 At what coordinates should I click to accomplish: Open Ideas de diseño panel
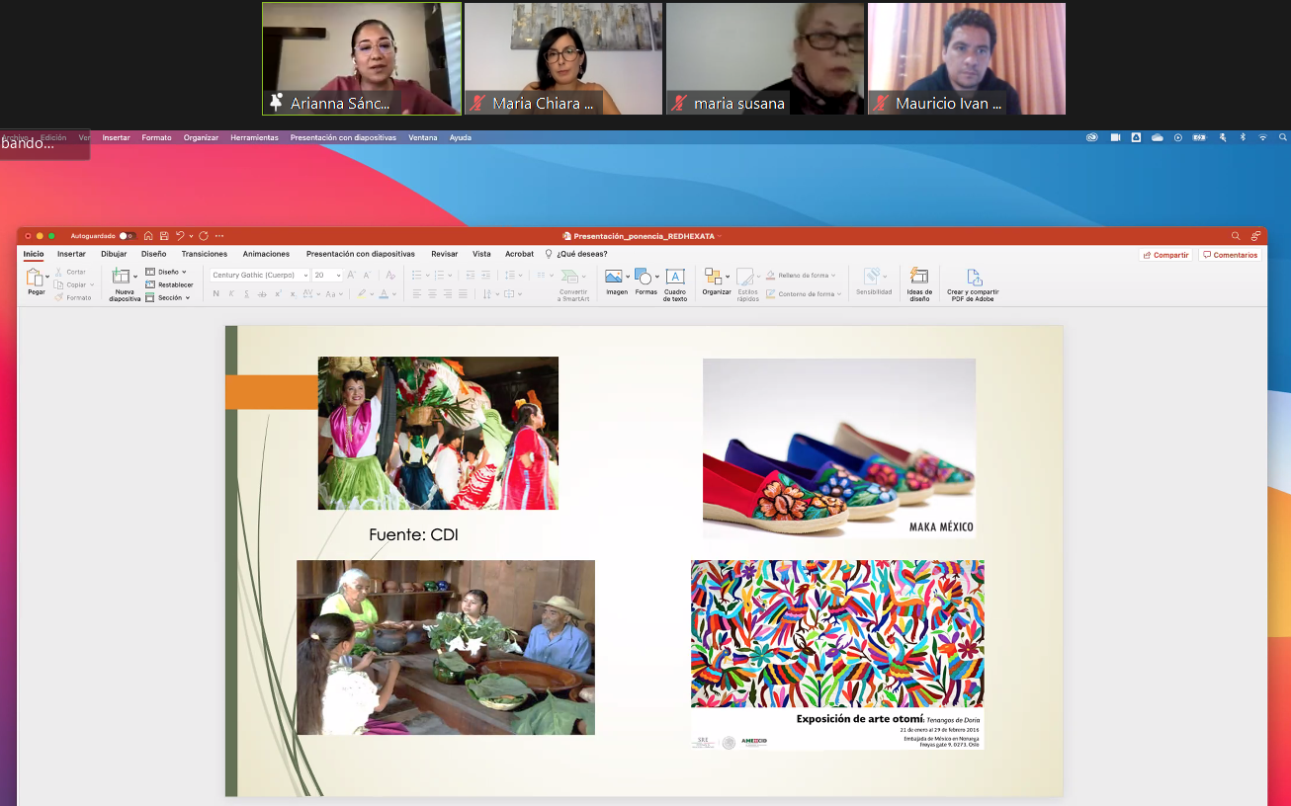(x=919, y=282)
